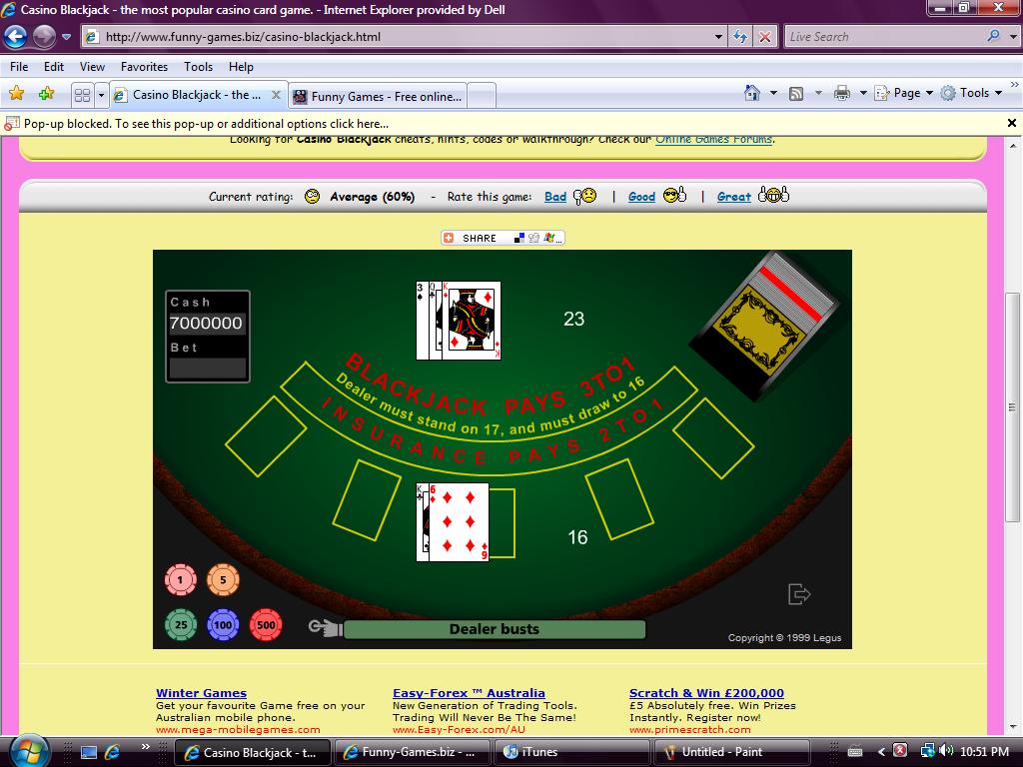Pick the green 25 chip
This screenshot has height=767, width=1023.
coord(181,624)
